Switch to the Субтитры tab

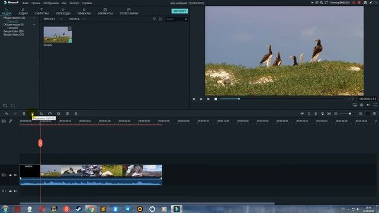click(x=41, y=12)
